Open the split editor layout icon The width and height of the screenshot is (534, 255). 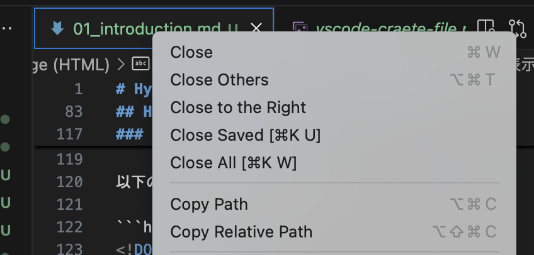486,28
